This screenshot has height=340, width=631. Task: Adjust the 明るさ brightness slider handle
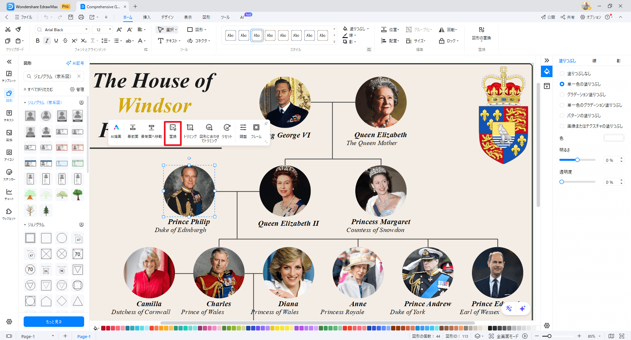(577, 160)
